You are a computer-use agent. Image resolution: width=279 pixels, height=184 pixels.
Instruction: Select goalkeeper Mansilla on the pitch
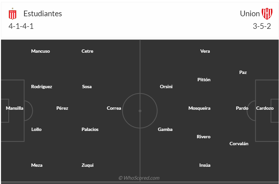[15, 108]
